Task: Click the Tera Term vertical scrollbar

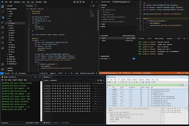Action: [x=41, y=101]
